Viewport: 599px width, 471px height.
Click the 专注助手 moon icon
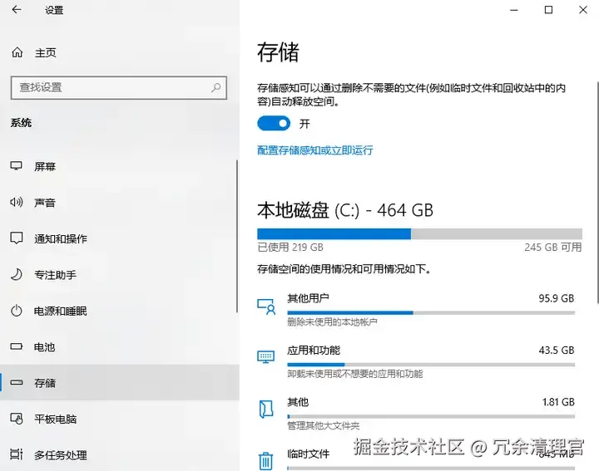17,274
